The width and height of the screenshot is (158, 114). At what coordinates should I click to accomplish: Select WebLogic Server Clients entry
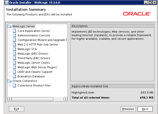[34, 63]
